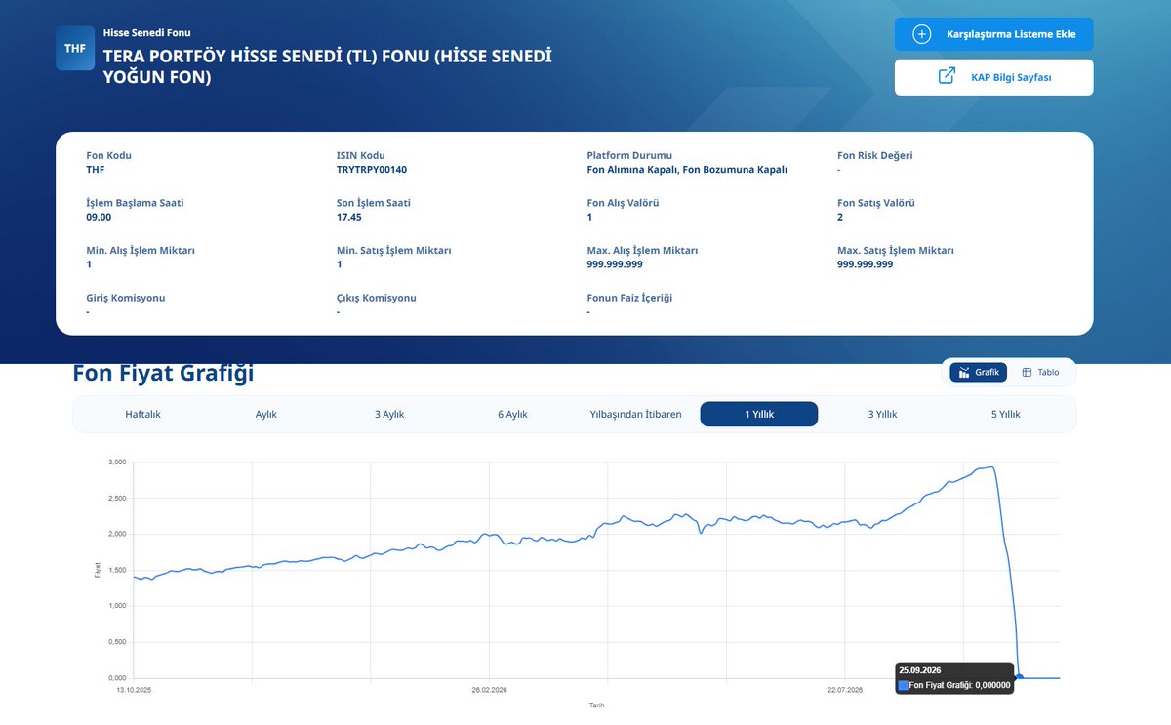Viewport: 1171px width, 725px height.
Task: Select the 6 Aylık period tab
Action: coord(512,414)
